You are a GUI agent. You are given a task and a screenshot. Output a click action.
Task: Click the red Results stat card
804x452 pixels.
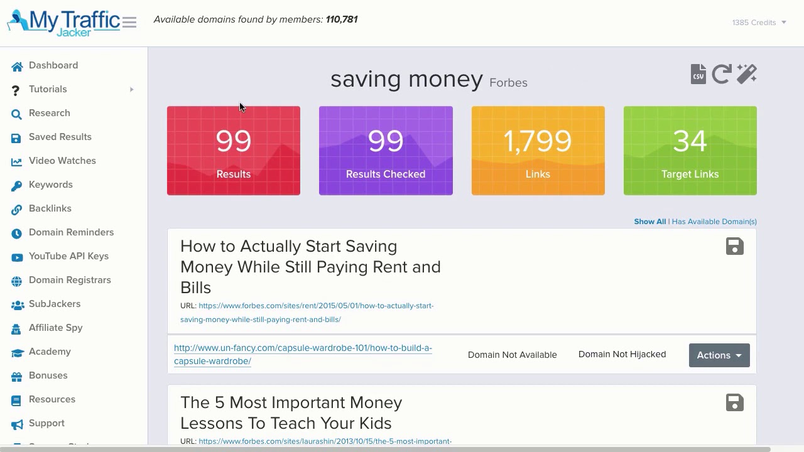coord(234,151)
